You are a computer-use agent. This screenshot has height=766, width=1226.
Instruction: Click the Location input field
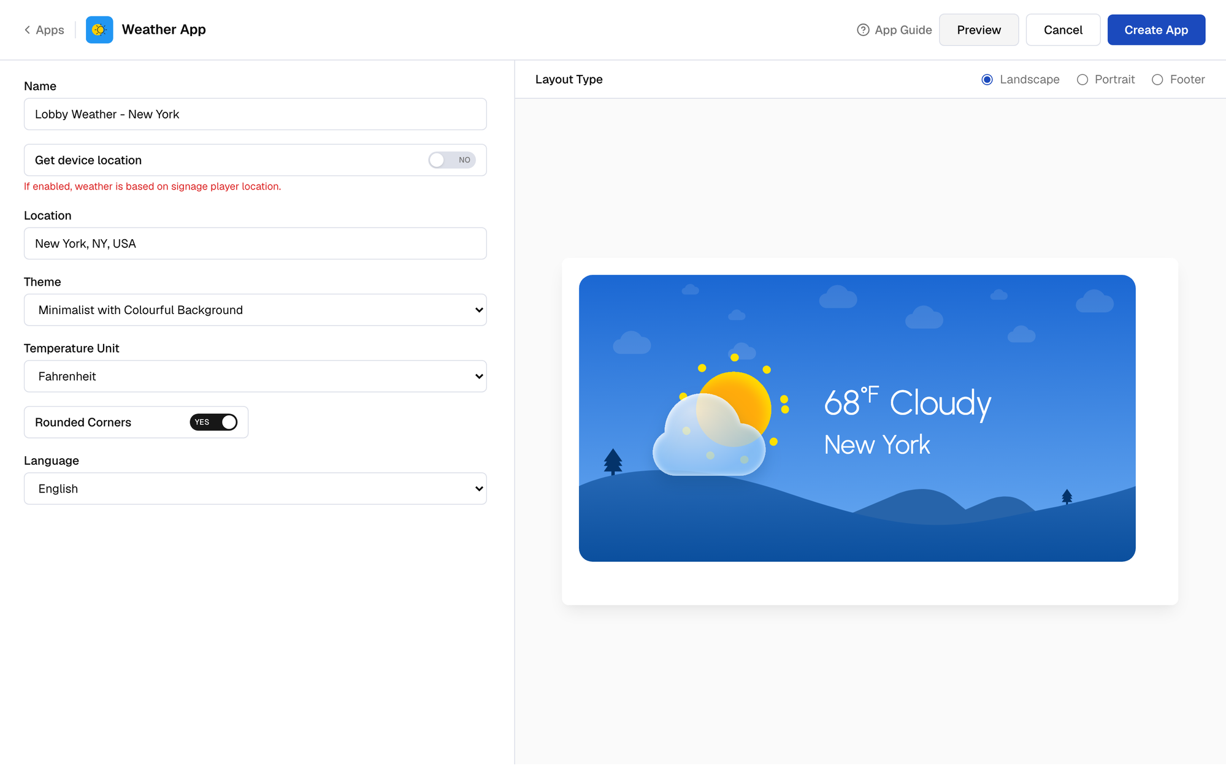pos(255,243)
